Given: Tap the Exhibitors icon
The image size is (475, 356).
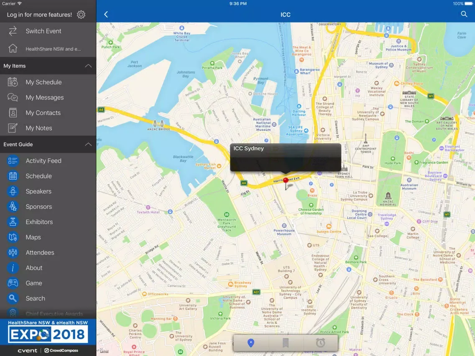Looking at the screenshot, I should coord(13,222).
